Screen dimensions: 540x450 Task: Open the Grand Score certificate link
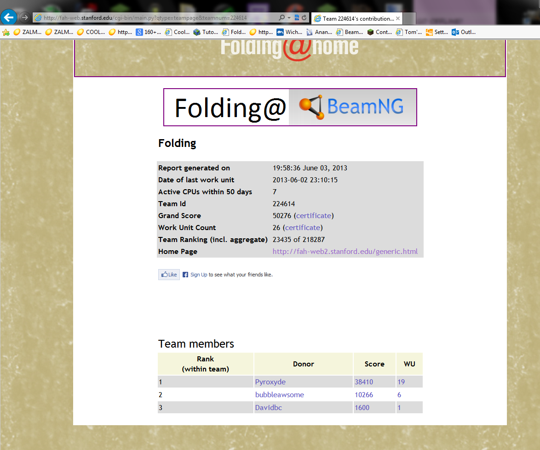click(x=314, y=215)
